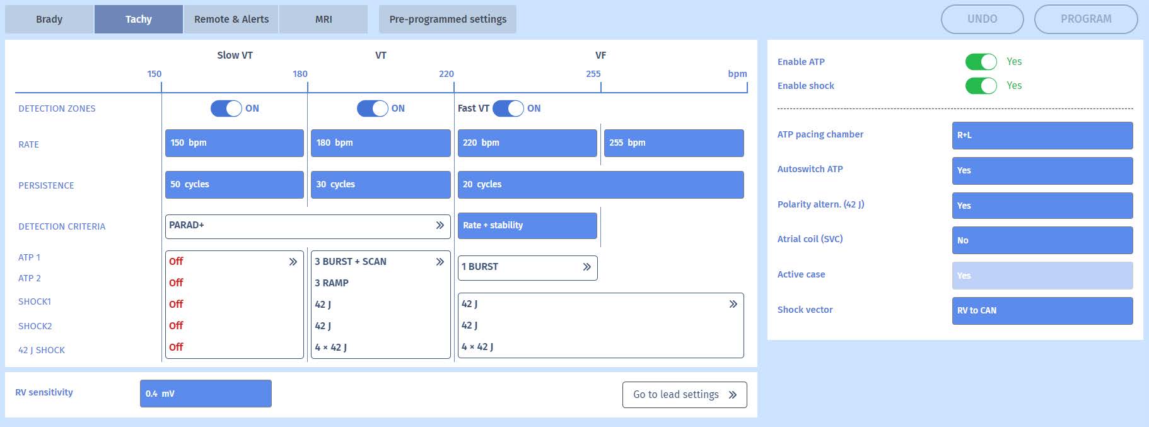This screenshot has height=427, width=1149.
Task: Open Fast VT 1 BURST chevron
Action: (586, 267)
